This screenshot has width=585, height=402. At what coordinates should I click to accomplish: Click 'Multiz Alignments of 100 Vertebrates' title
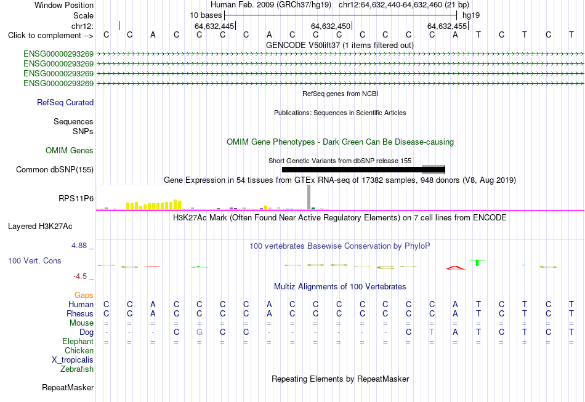[340, 287]
